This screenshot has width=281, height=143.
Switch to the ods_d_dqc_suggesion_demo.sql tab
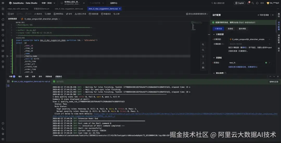point(69,9)
